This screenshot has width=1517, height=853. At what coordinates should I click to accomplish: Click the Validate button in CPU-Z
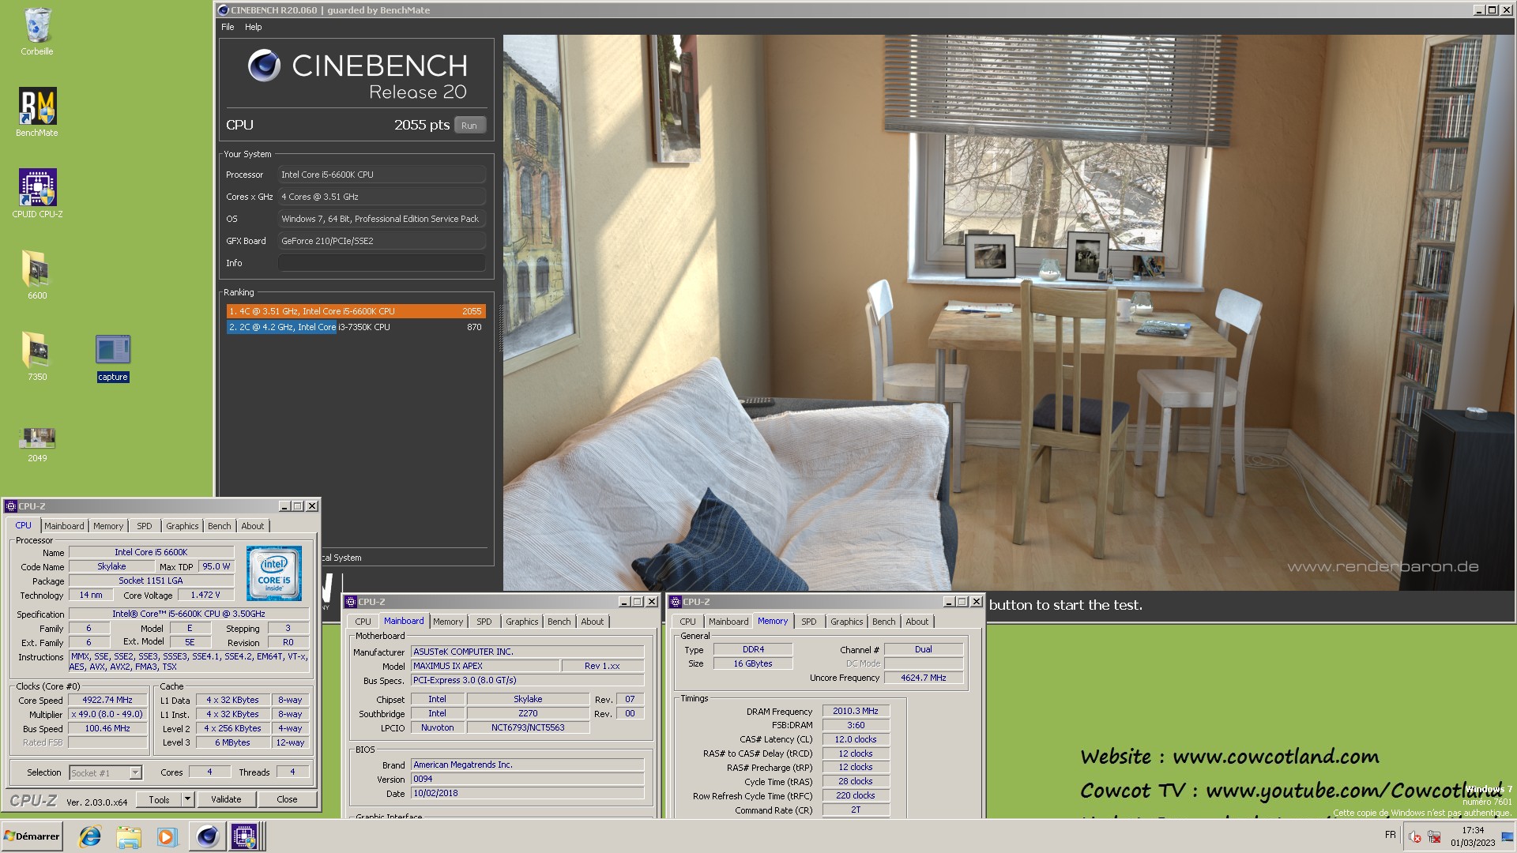point(226,800)
